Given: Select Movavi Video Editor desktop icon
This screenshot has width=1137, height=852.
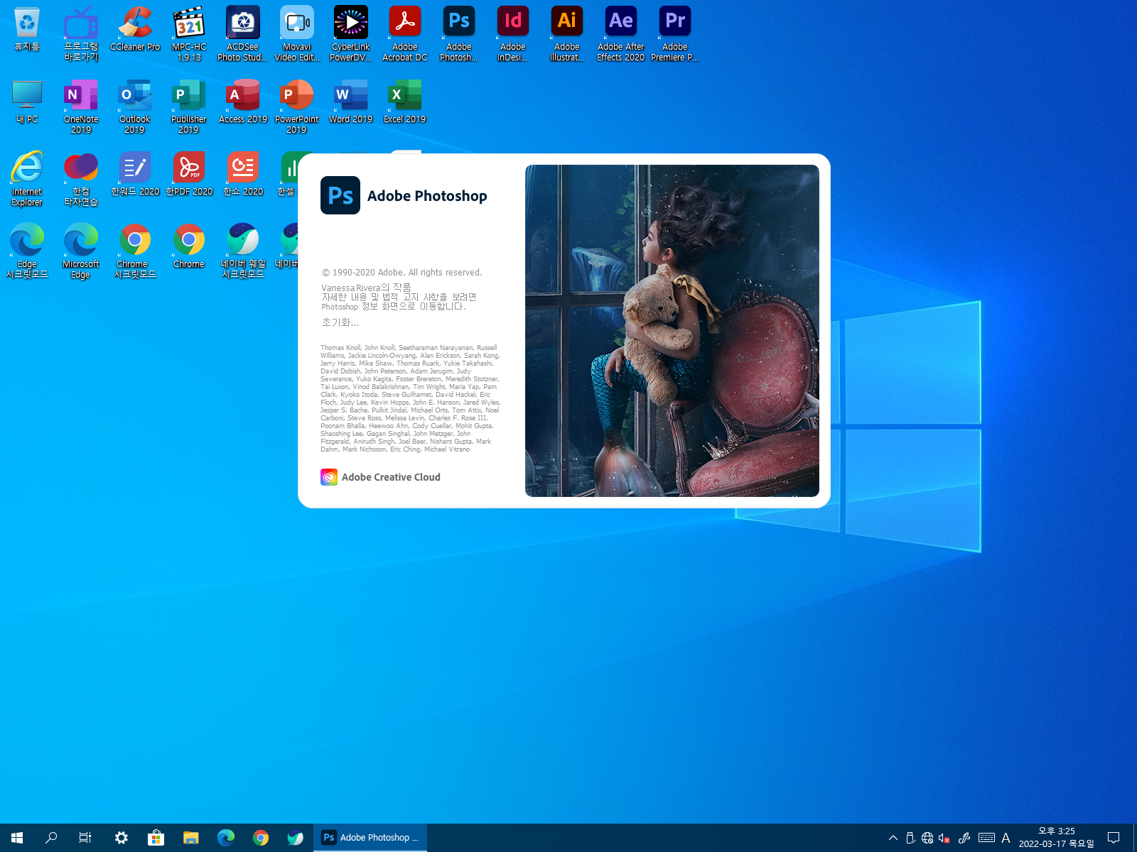Looking at the screenshot, I should (x=297, y=34).
